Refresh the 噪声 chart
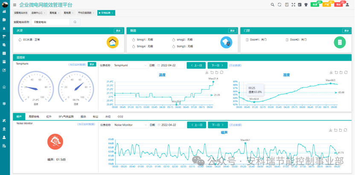This screenshot has width=355, height=175. pos(345,130)
